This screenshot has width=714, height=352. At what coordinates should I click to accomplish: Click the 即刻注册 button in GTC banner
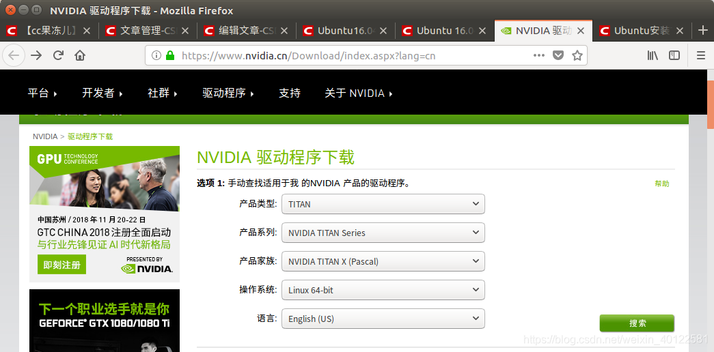pyautogui.click(x=62, y=265)
